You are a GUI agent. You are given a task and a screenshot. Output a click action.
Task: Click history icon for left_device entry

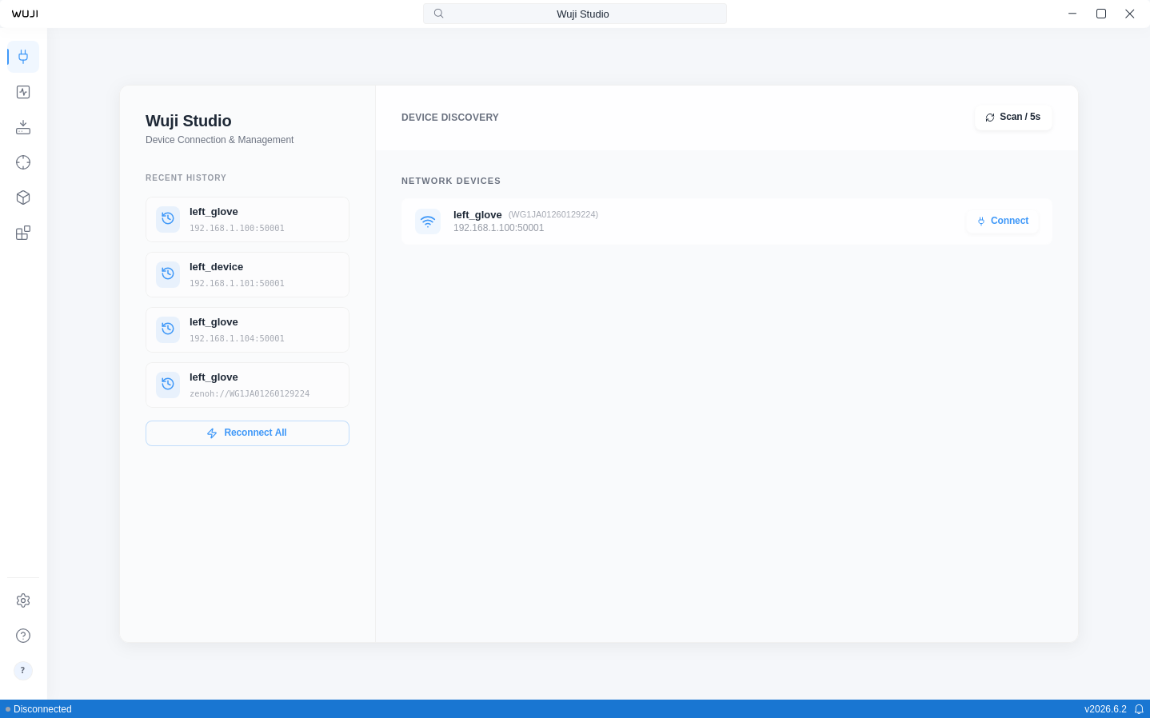tap(168, 274)
